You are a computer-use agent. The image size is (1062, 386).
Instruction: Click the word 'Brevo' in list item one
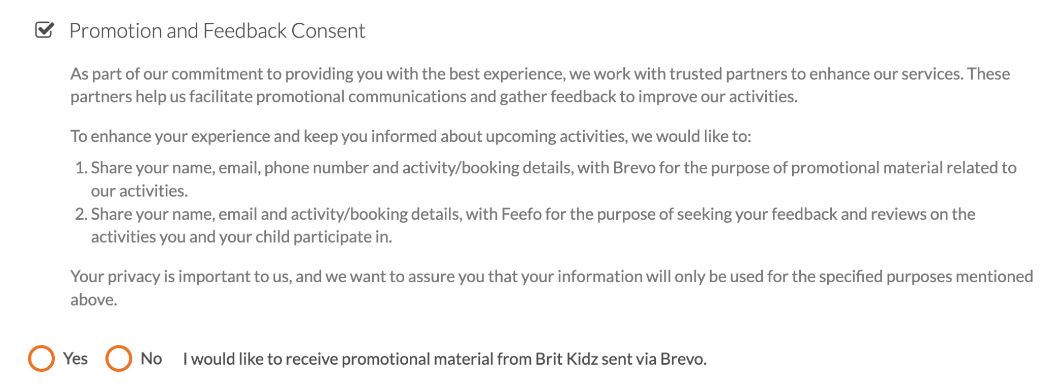(x=634, y=168)
